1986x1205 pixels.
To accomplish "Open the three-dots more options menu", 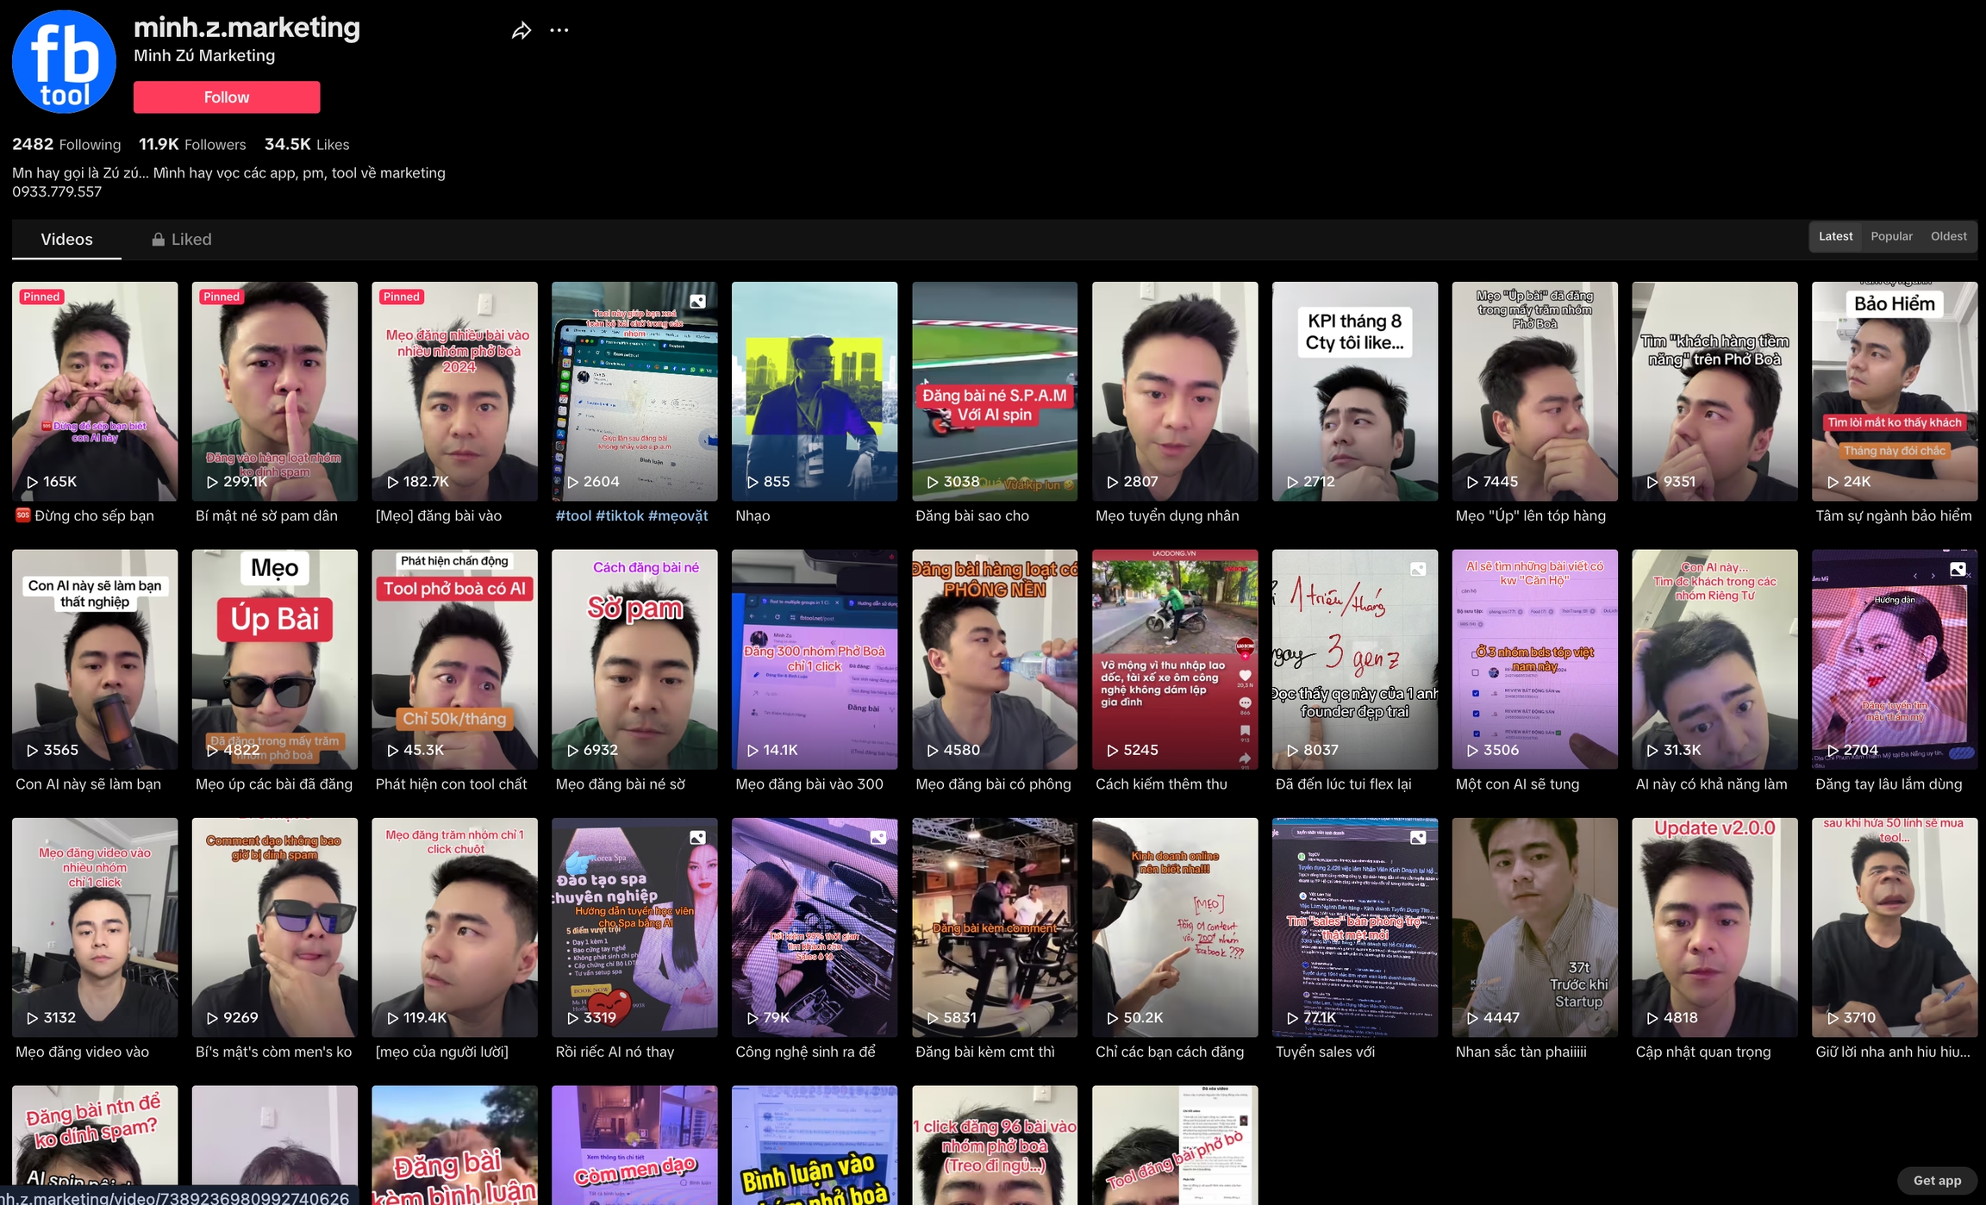I will [x=559, y=30].
